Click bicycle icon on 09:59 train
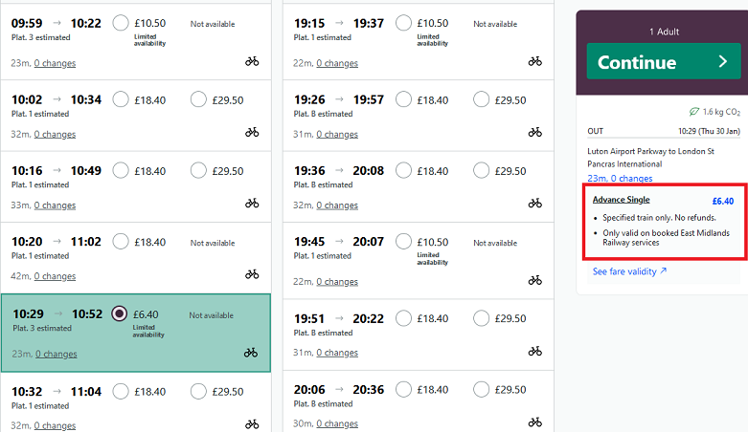Image resolution: width=748 pixels, height=432 pixels. pos(252,61)
